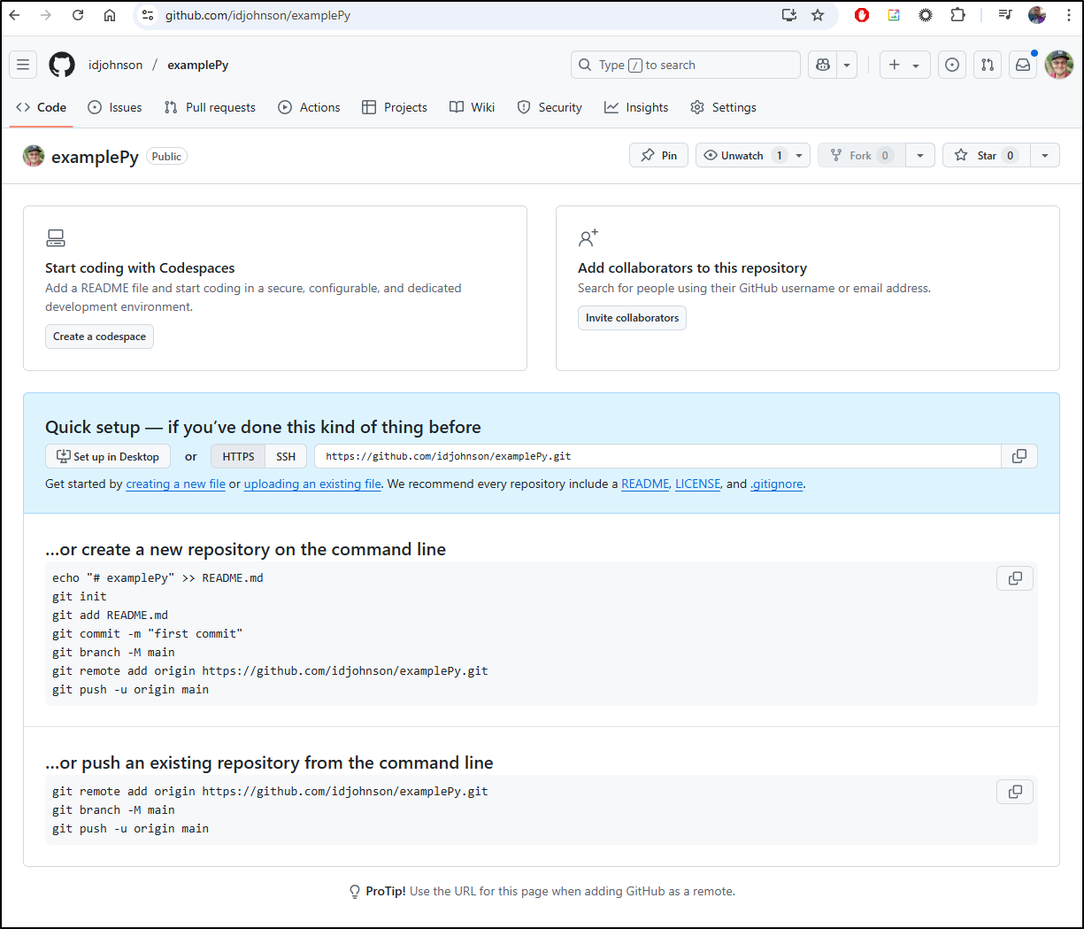Screen dimensions: 1084x929
Task: Switch clone URL to SSH
Action: pos(286,456)
